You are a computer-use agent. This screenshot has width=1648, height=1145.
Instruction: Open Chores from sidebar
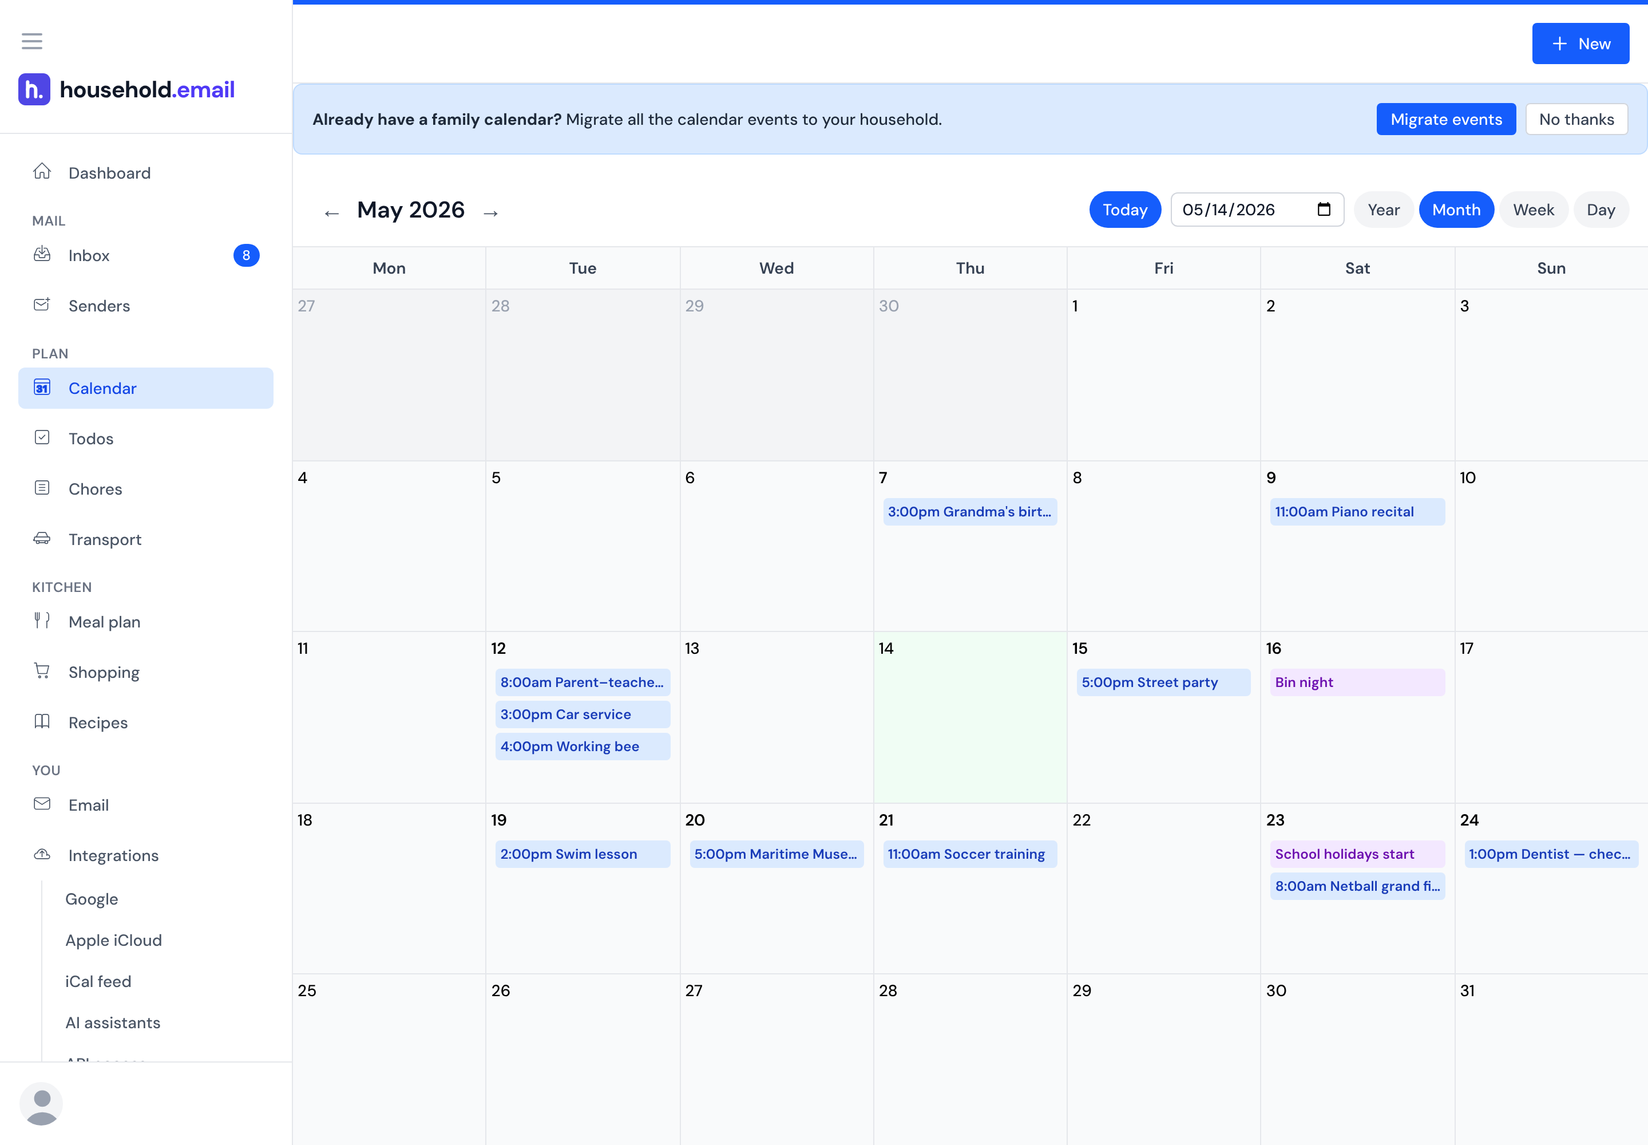point(145,489)
